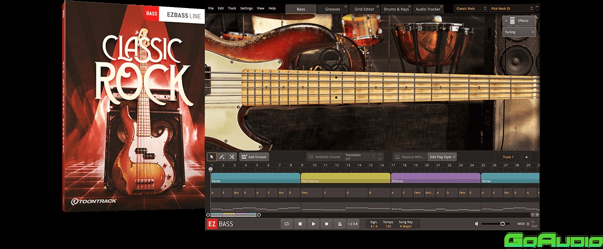
Task: Open the Transition dropdown
Action: [360, 157]
